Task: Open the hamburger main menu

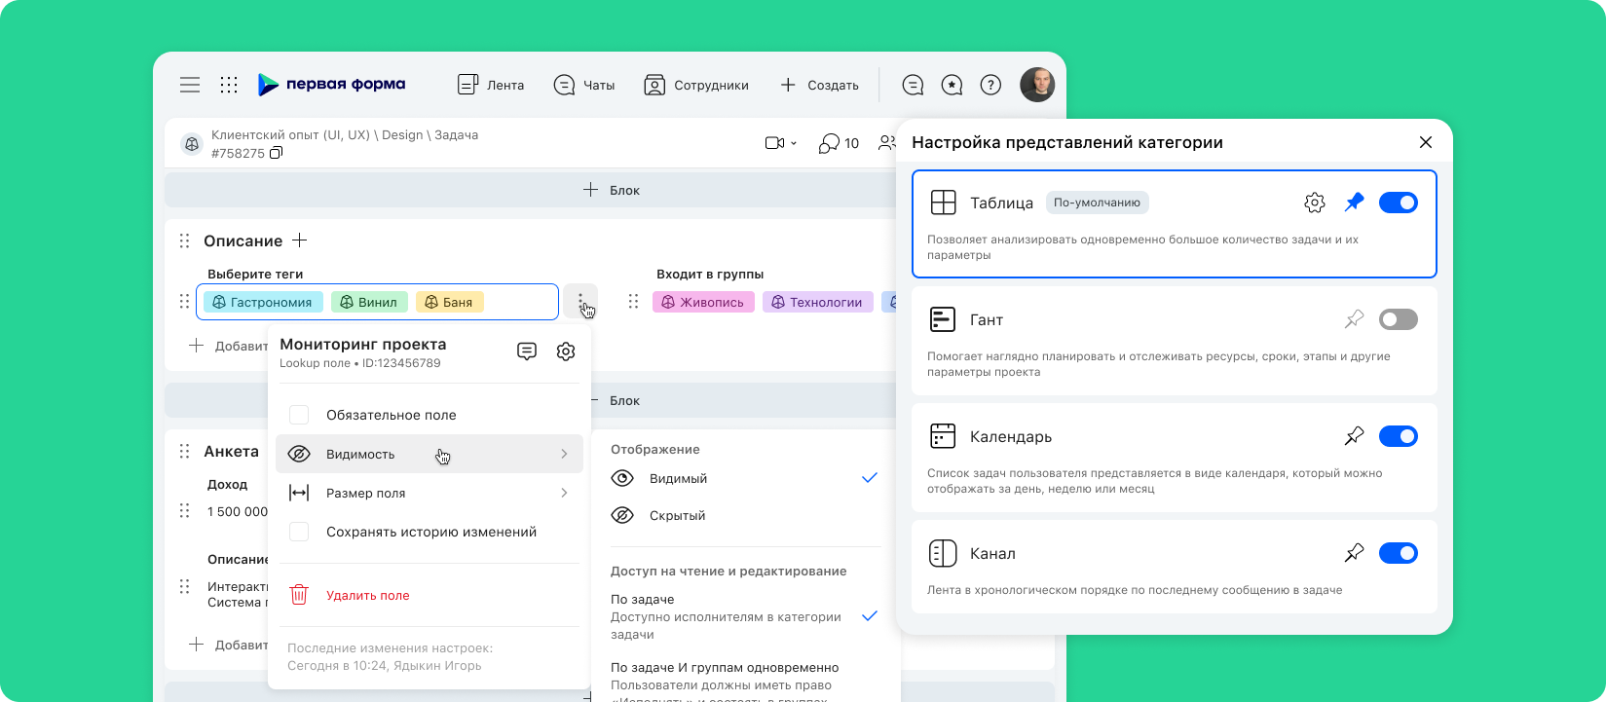Action: tap(190, 85)
